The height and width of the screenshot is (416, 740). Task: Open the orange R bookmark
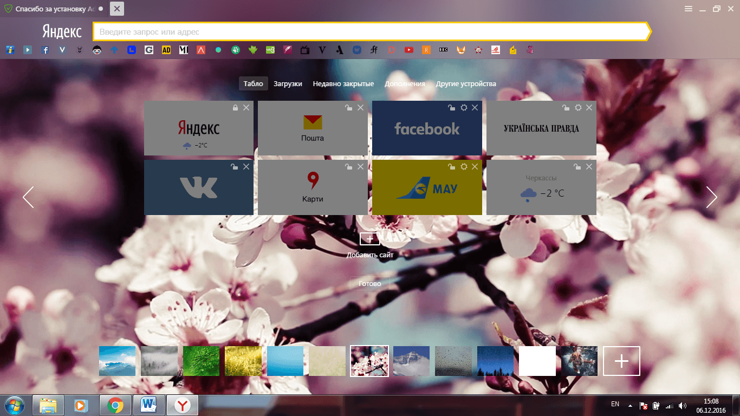[x=426, y=50]
